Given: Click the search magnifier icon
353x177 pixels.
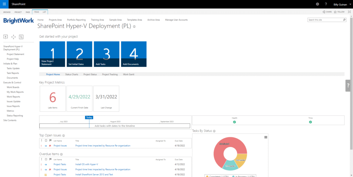Looking at the screenshot, I should tap(344, 20).
